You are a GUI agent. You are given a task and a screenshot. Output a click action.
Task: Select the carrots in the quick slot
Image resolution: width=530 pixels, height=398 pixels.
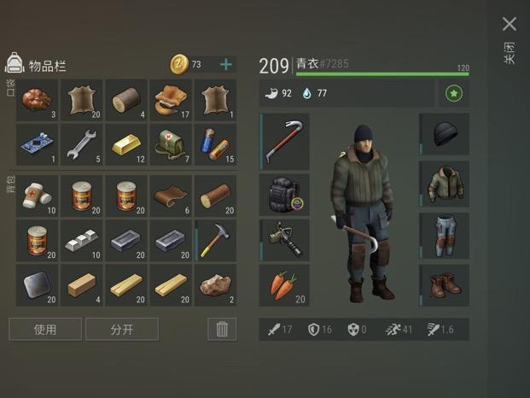[x=284, y=285]
